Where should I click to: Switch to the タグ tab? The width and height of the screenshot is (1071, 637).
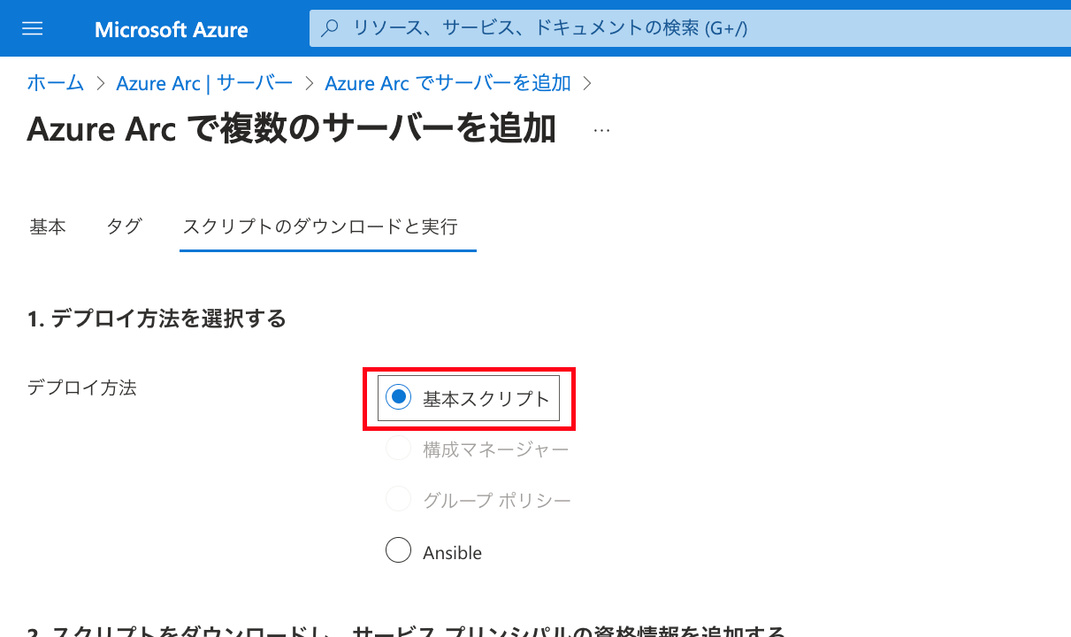pos(124,226)
